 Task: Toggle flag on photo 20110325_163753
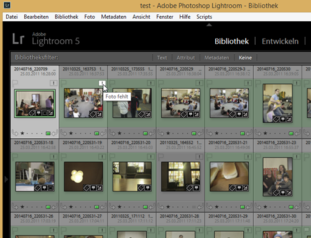[63, 83]
